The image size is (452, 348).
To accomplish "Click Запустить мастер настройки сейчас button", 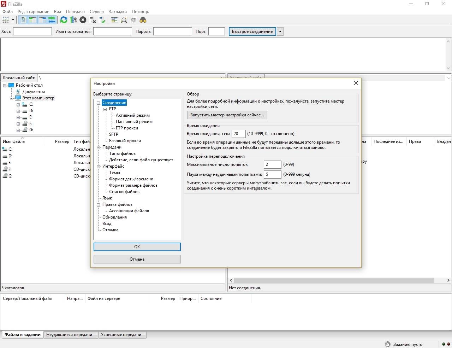I will pyautogui.click(x=227, y=115).
